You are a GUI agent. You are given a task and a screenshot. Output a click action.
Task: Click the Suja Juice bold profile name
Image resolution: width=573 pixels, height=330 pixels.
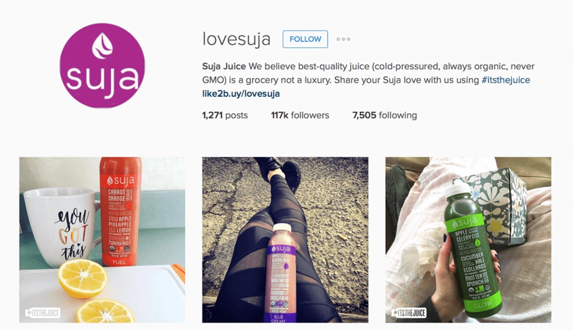click(224, 66)
